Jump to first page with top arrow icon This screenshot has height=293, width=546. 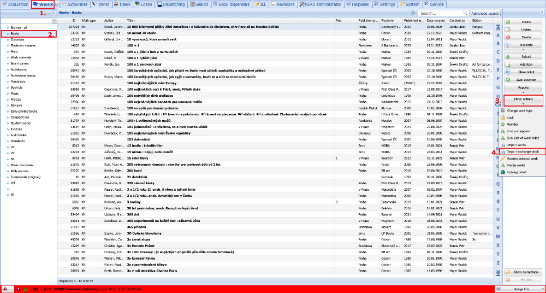(498, 27)
